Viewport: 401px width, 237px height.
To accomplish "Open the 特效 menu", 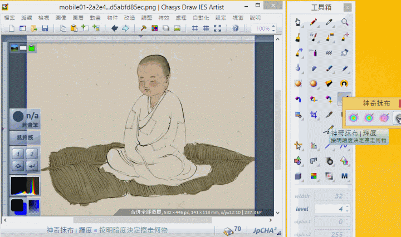I will [x=164, y=18].
